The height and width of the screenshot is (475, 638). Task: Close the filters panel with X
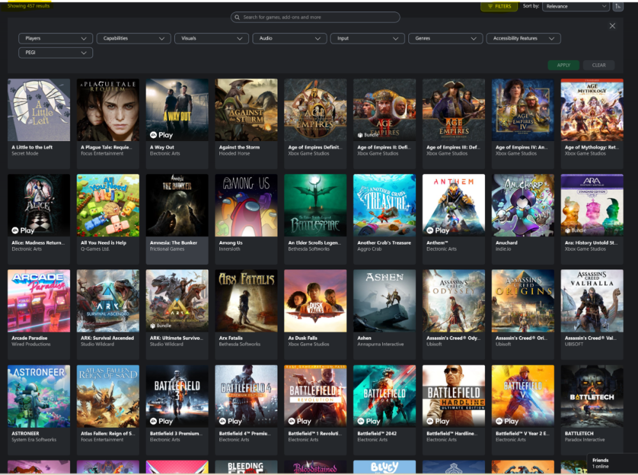tap(612, 26)
